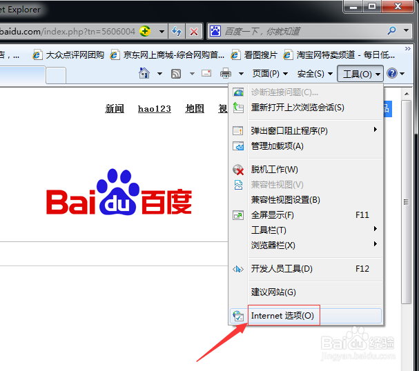Click the RSS feeds icon

click(x=176, y=74)
